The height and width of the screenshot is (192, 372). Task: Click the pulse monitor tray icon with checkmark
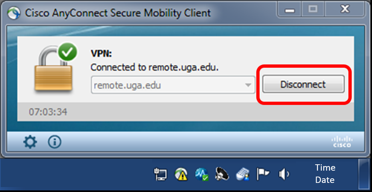pyautogui.click(x=202, y=175)
